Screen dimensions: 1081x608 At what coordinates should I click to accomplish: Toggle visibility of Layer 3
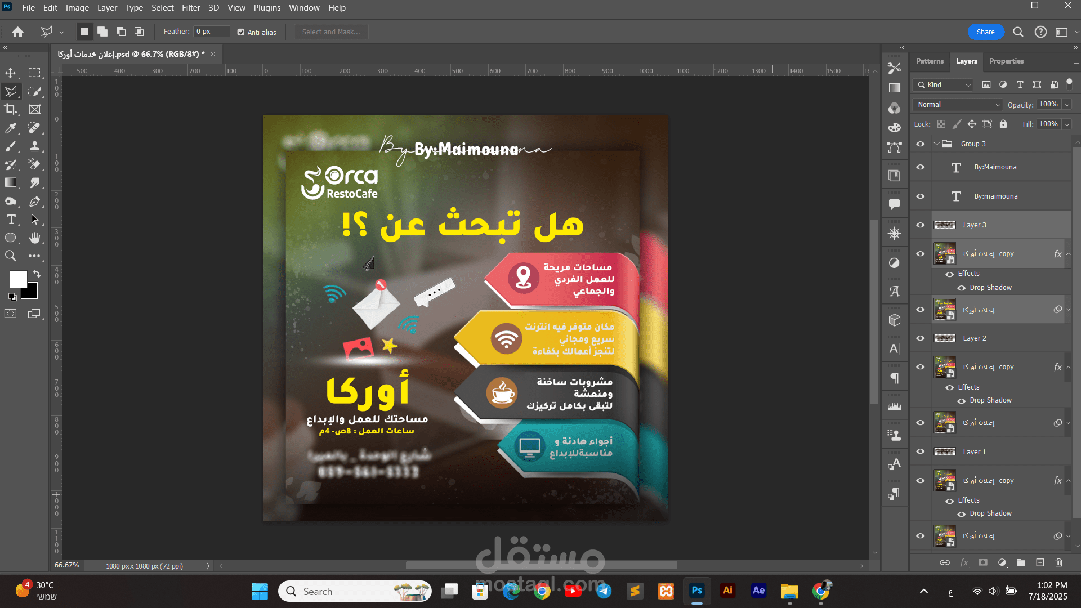(x=921, y=225)
